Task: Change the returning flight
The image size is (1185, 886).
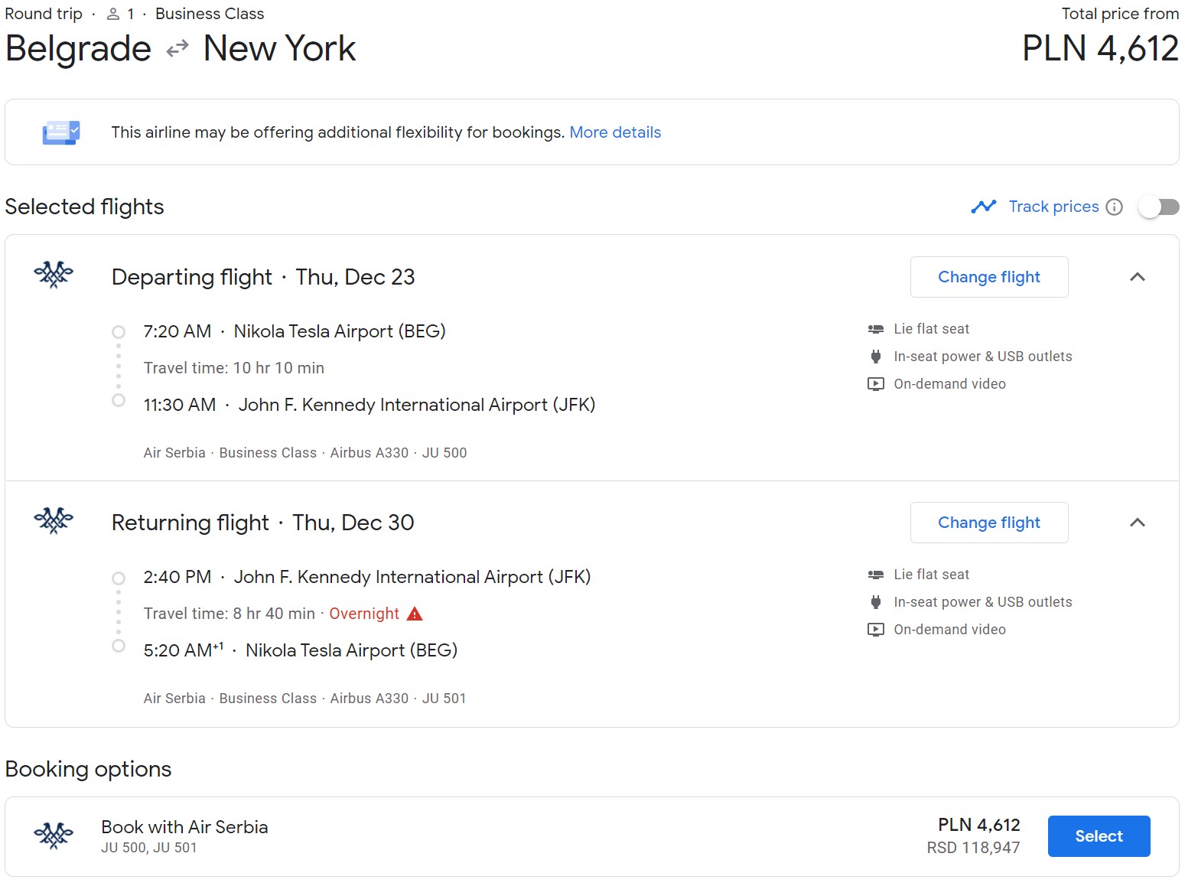Action: tap(989, 523)
